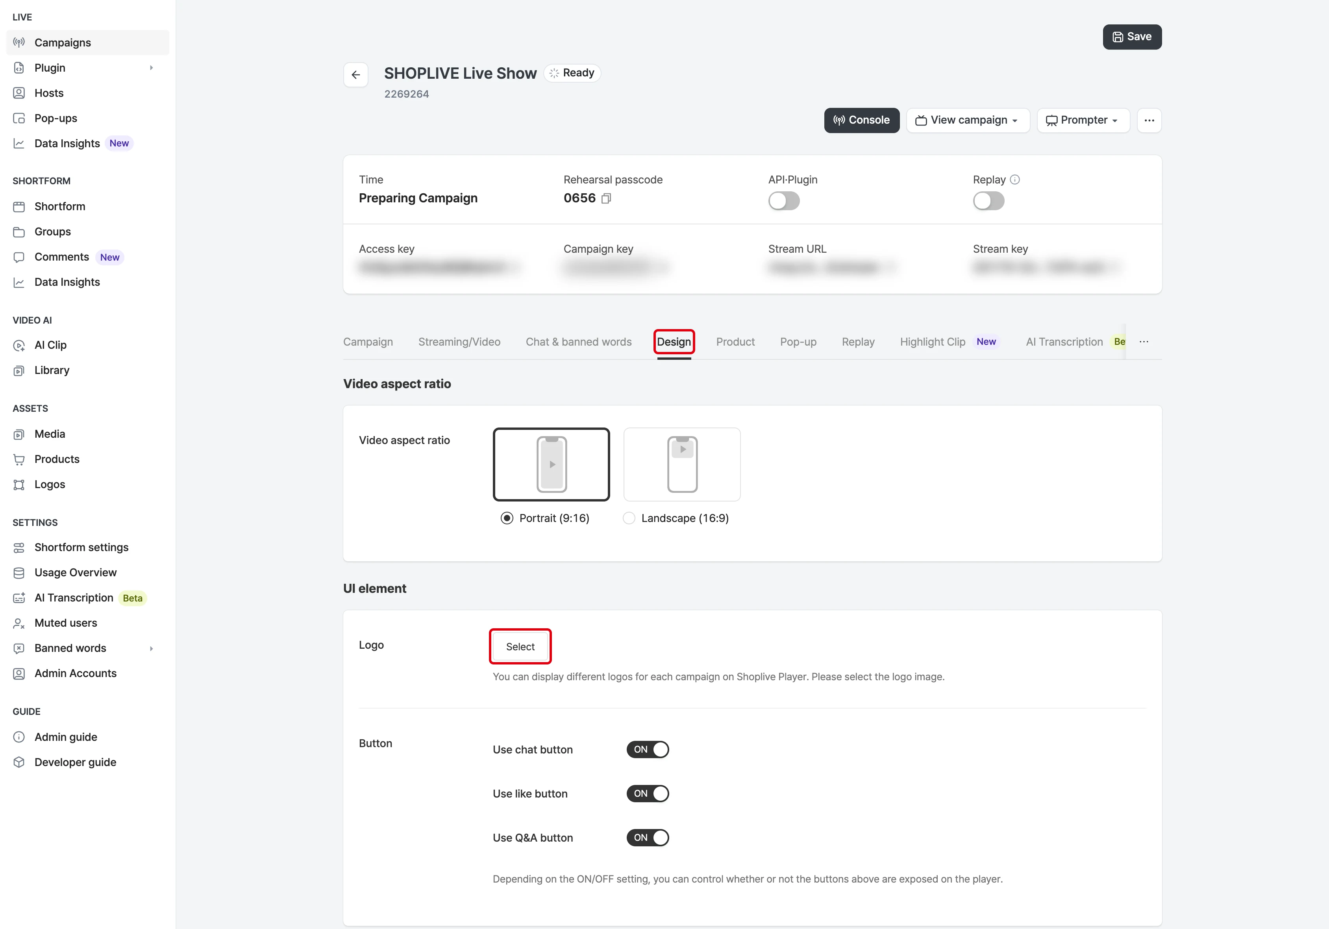Open the Console button
Screen dimensions: 1329x929
coord(861,120)
